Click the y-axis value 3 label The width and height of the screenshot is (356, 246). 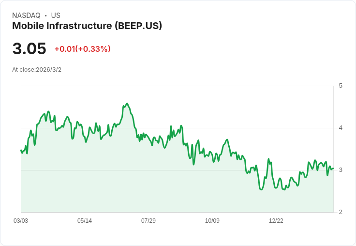point(341,170)
